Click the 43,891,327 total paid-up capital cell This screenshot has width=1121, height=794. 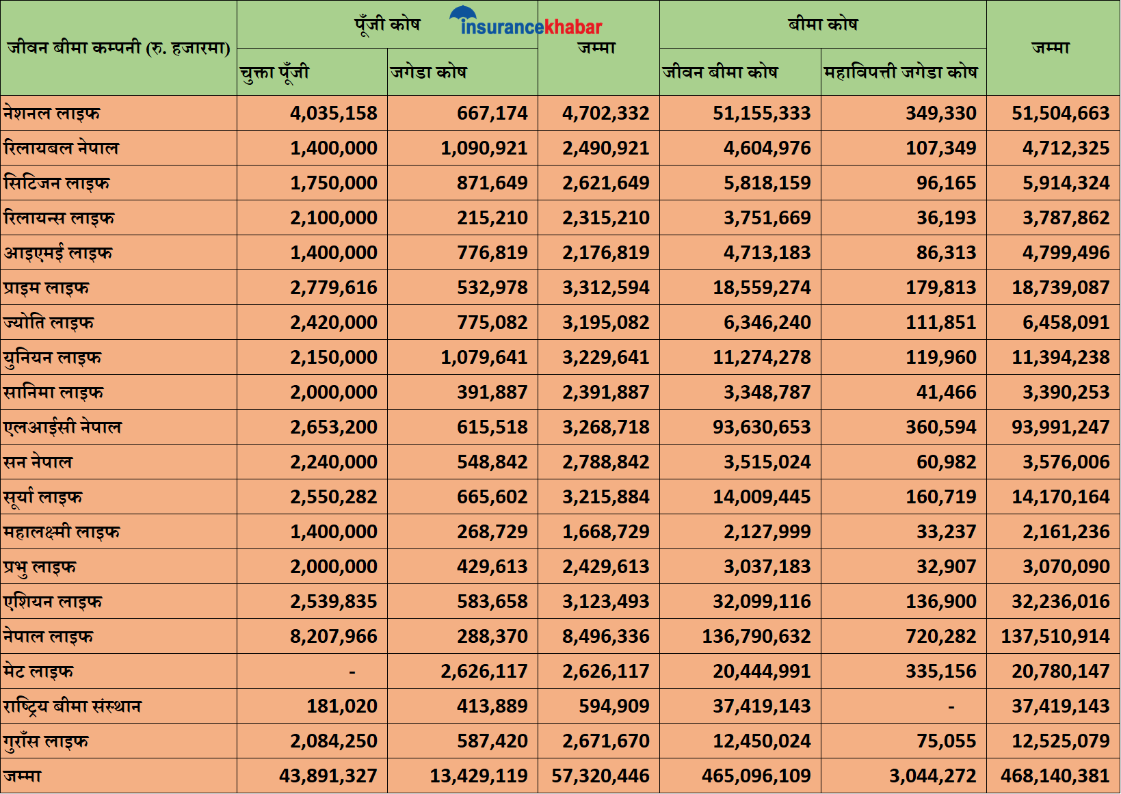tap(328, 776)
